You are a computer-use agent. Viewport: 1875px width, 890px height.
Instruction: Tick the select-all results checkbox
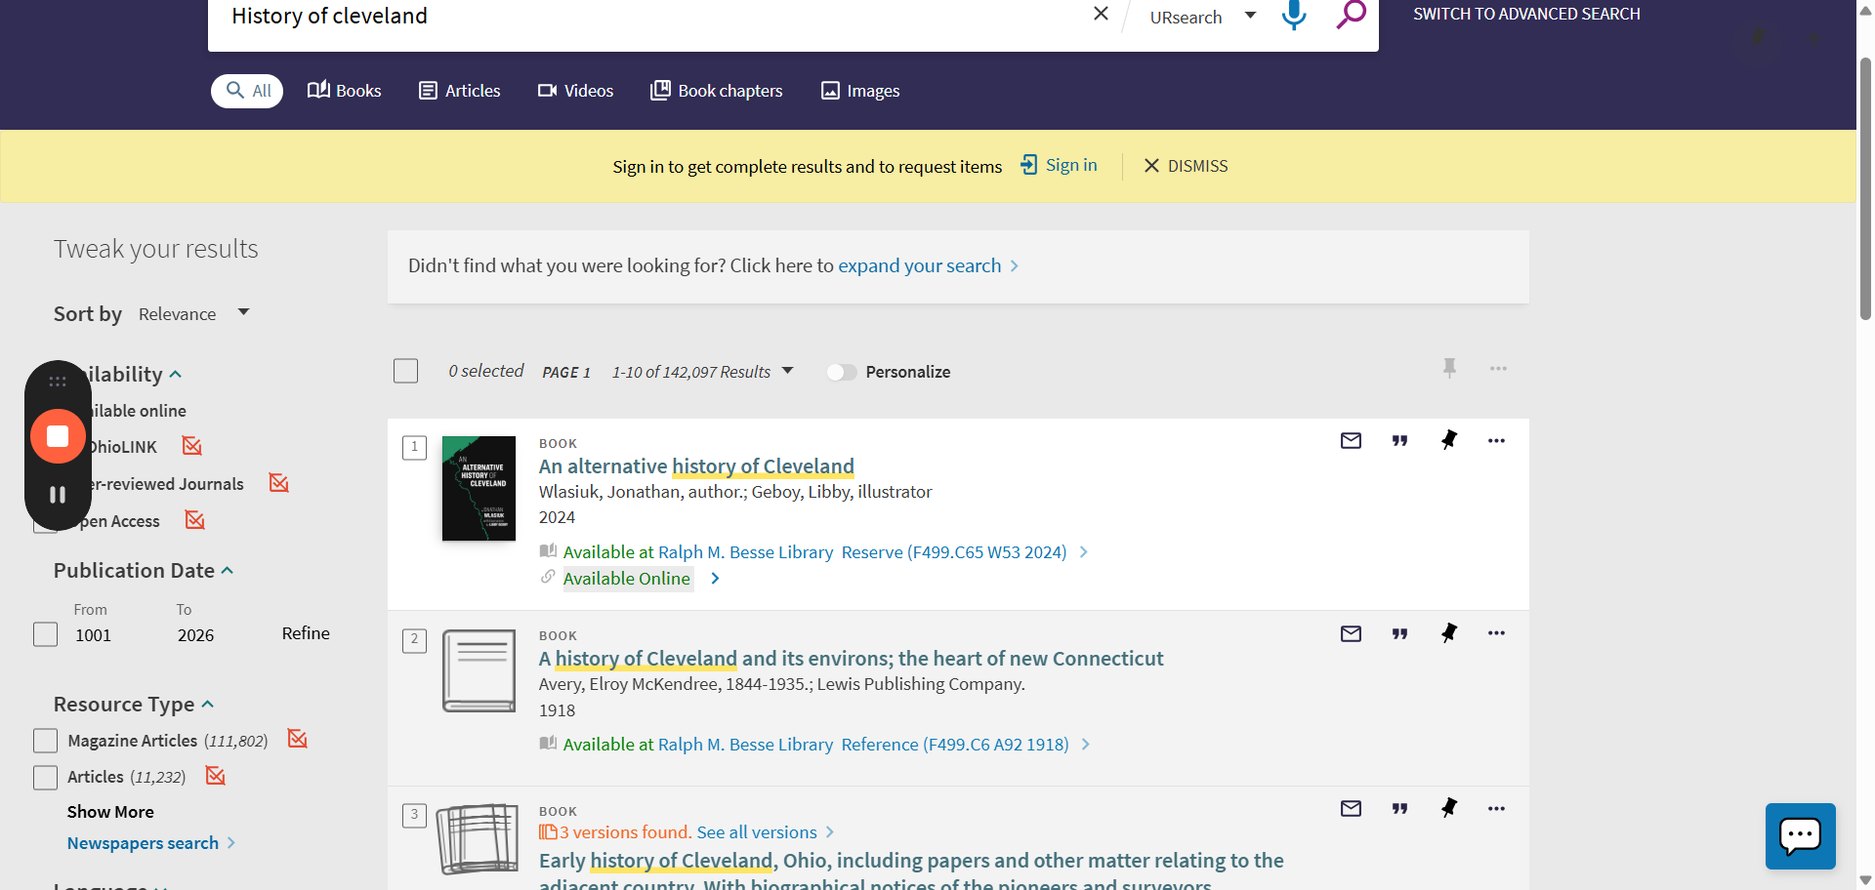[x=406, y=372]
